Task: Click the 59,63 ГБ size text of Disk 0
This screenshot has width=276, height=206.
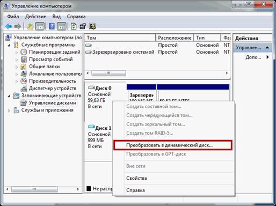Action: point(97,100)
